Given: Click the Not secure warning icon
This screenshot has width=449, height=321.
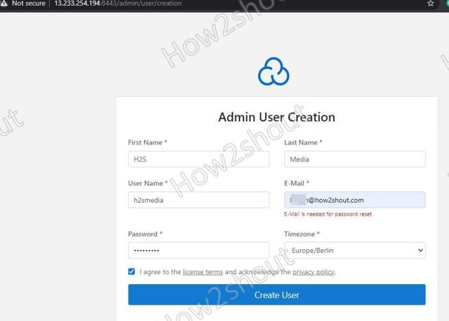Looking at the screenshot, I should (4, 4).
